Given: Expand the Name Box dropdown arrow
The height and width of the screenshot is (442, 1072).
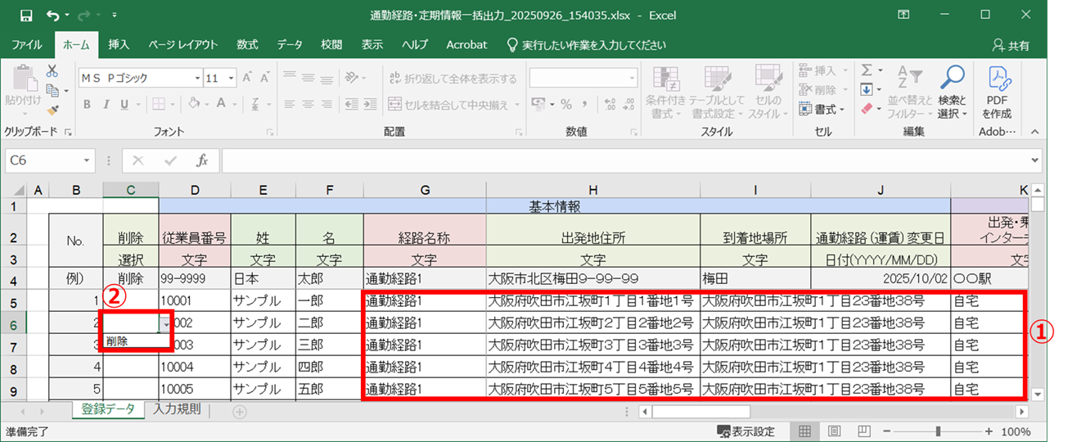Looking at the screenshot, I should (x=88, y=161).
